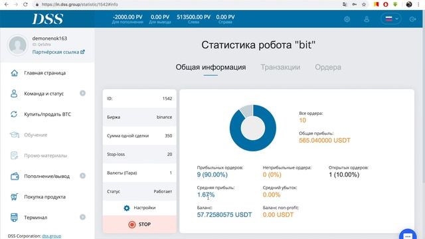
Task: Click the -2000.00 PV balance value
Action: pos(127,17)
